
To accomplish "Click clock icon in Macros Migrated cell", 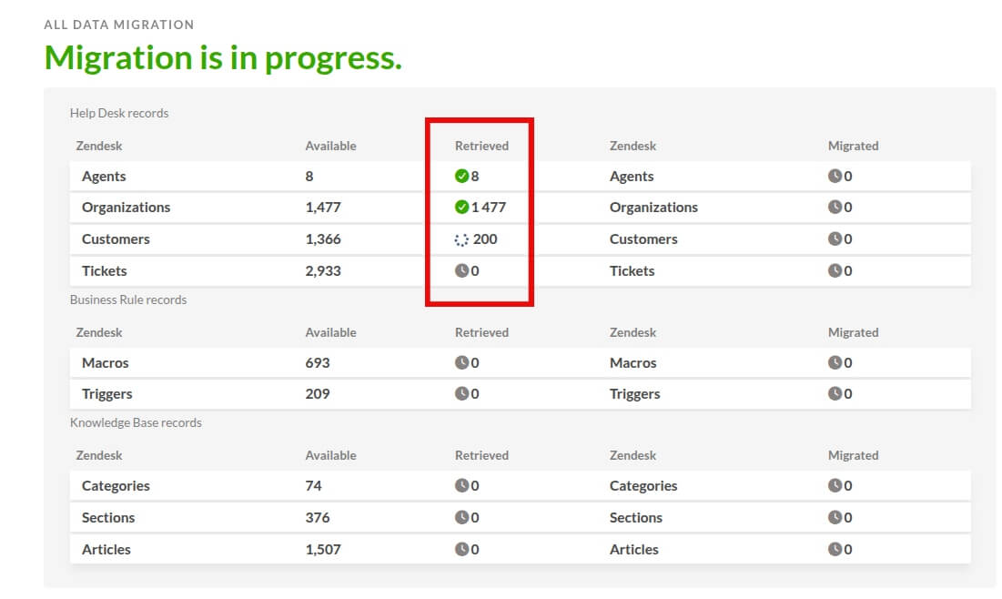I will tap(835, 362).
